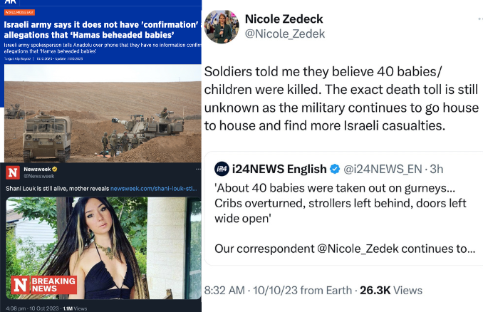
Task: Click i24NEWS English blue verified badge
Action: (x=333, y=169)
